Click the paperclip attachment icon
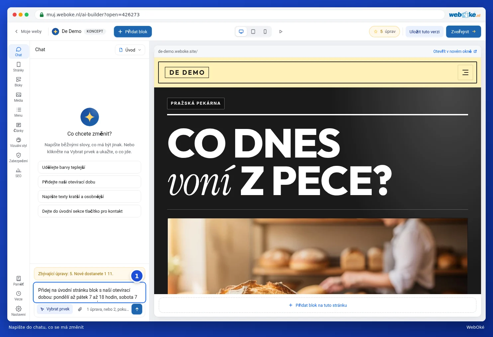Image resolution: width=493 pixels, height=337 pixels. click(x=80, y=309)
